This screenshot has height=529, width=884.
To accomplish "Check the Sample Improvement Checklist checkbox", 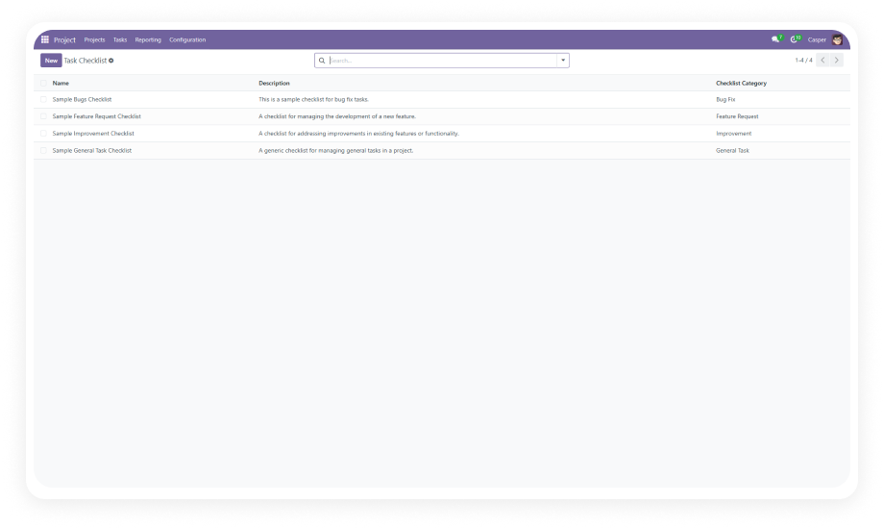I will [x=43, y=134].
